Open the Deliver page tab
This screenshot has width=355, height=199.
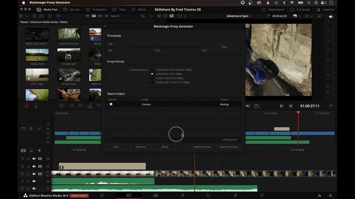pos(262,195)
